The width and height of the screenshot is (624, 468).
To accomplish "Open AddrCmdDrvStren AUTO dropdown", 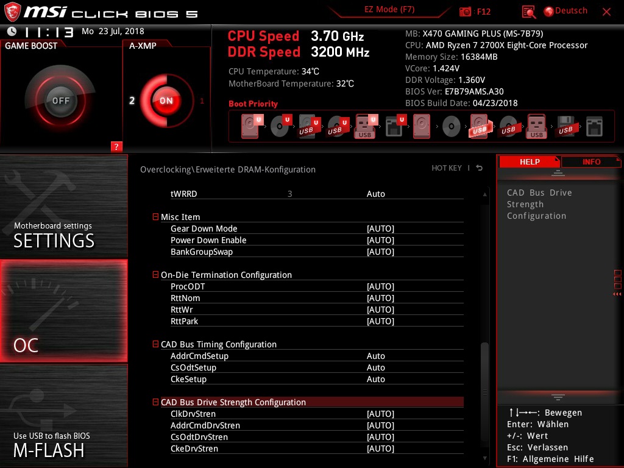I will (380, 425).
